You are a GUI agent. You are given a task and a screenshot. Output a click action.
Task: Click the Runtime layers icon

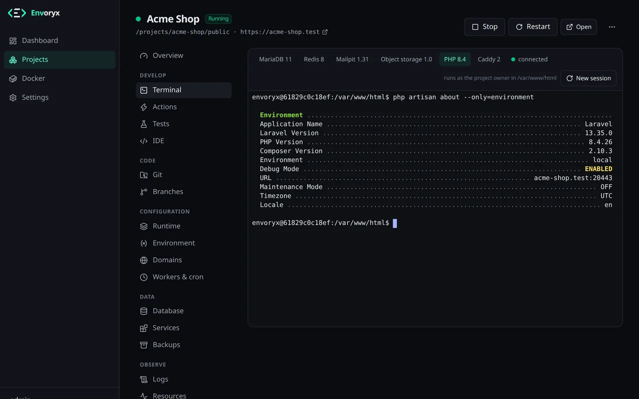[x=144, y=226]
